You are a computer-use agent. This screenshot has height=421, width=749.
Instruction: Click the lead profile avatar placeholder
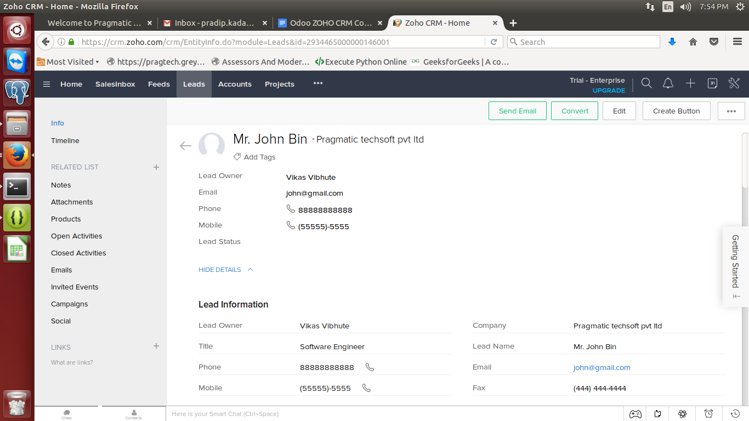point(211,145)
